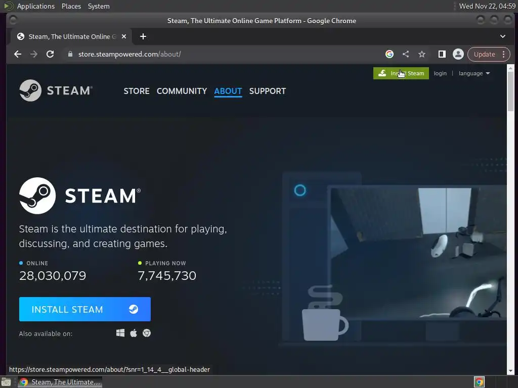The width and height of the screenshot is (518, 388).
Task: Open the STORE menu
Action: coord(137,91)
